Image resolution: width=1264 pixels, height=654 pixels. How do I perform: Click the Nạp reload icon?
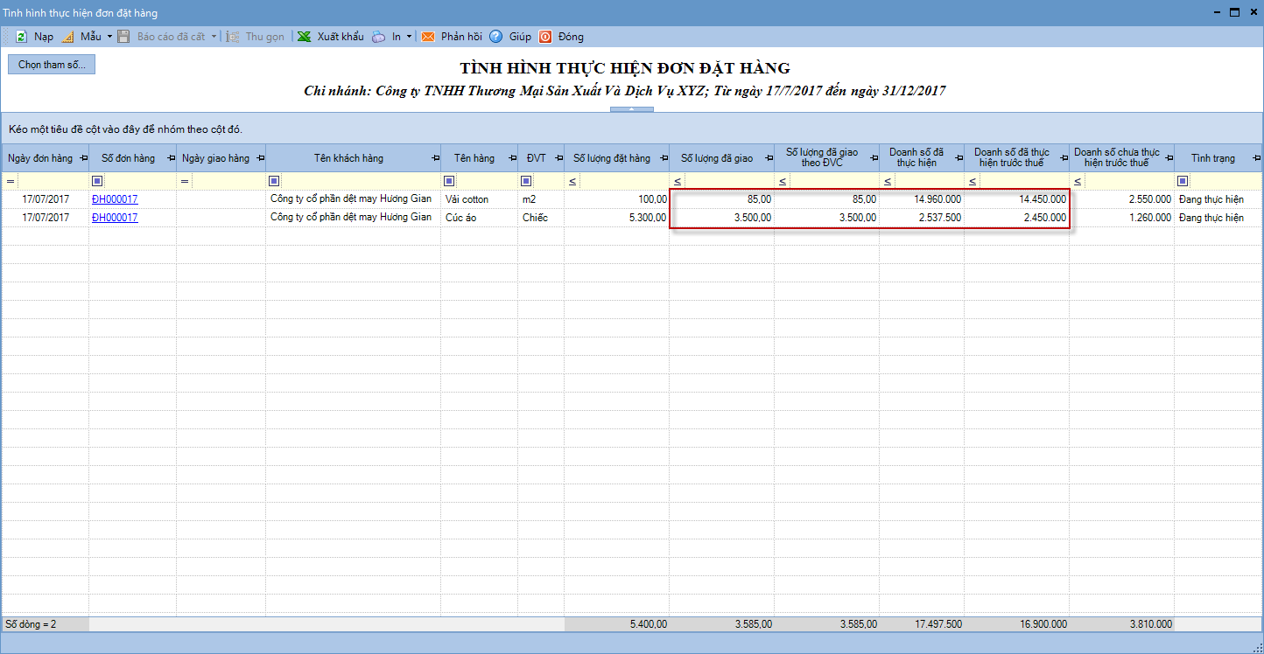(x=20, y=37)
